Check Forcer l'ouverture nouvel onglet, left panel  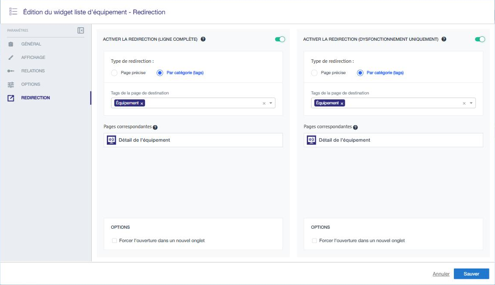pyautogui.click(x=114, y=241)
